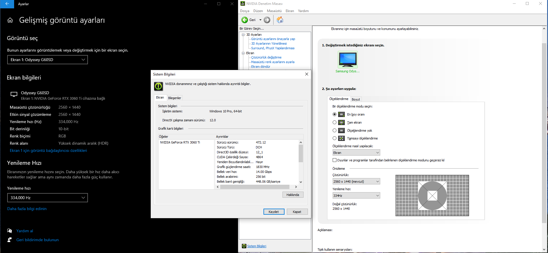
Task: Click the green Geri back arrow icon
Action: click(x=245, y=20)
